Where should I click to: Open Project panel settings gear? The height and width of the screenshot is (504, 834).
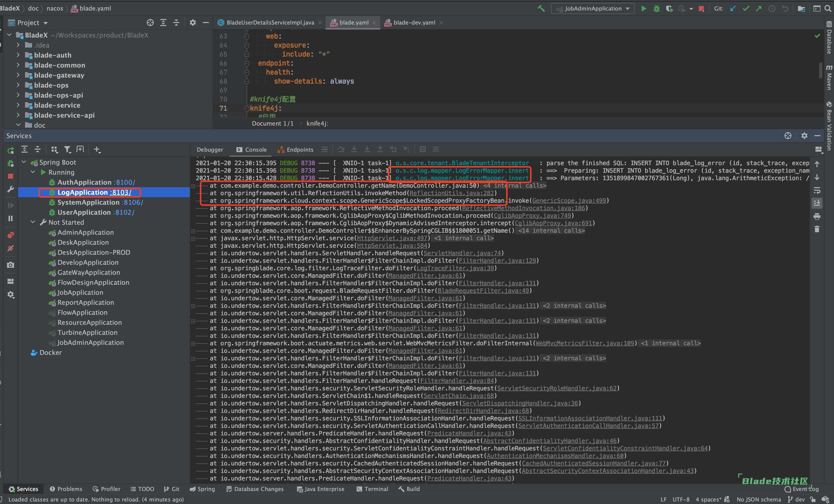(x=193, y=23)
